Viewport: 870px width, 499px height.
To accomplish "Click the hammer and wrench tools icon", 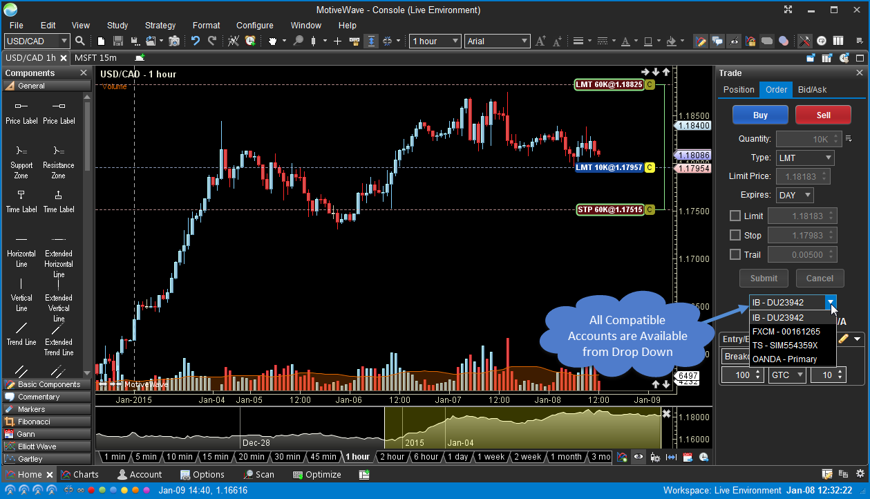I will 804,41.
